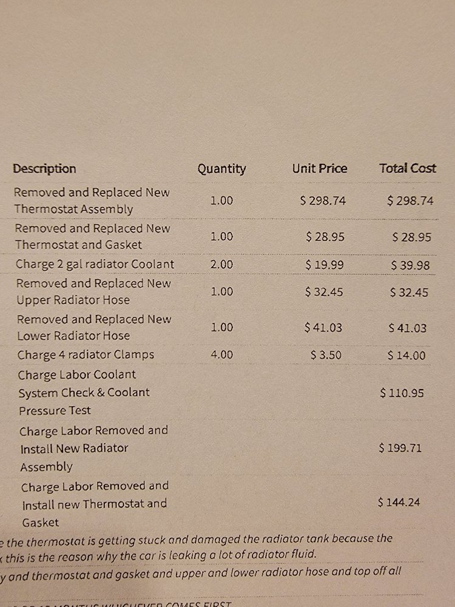The width and height of the screenshot is (455, 607).
Task: Click the 4.00 quantity value
Action: coord(221,354)
